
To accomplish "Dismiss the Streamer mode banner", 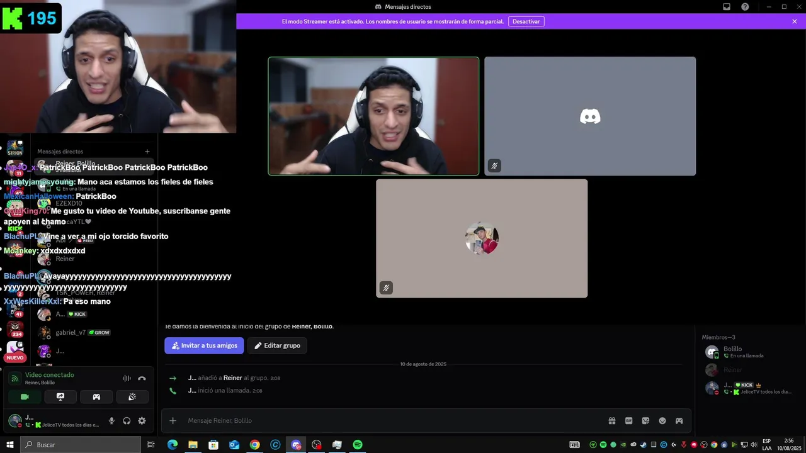I will (795, 21).
